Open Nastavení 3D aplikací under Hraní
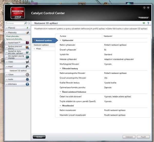 [x=18, y=70]
